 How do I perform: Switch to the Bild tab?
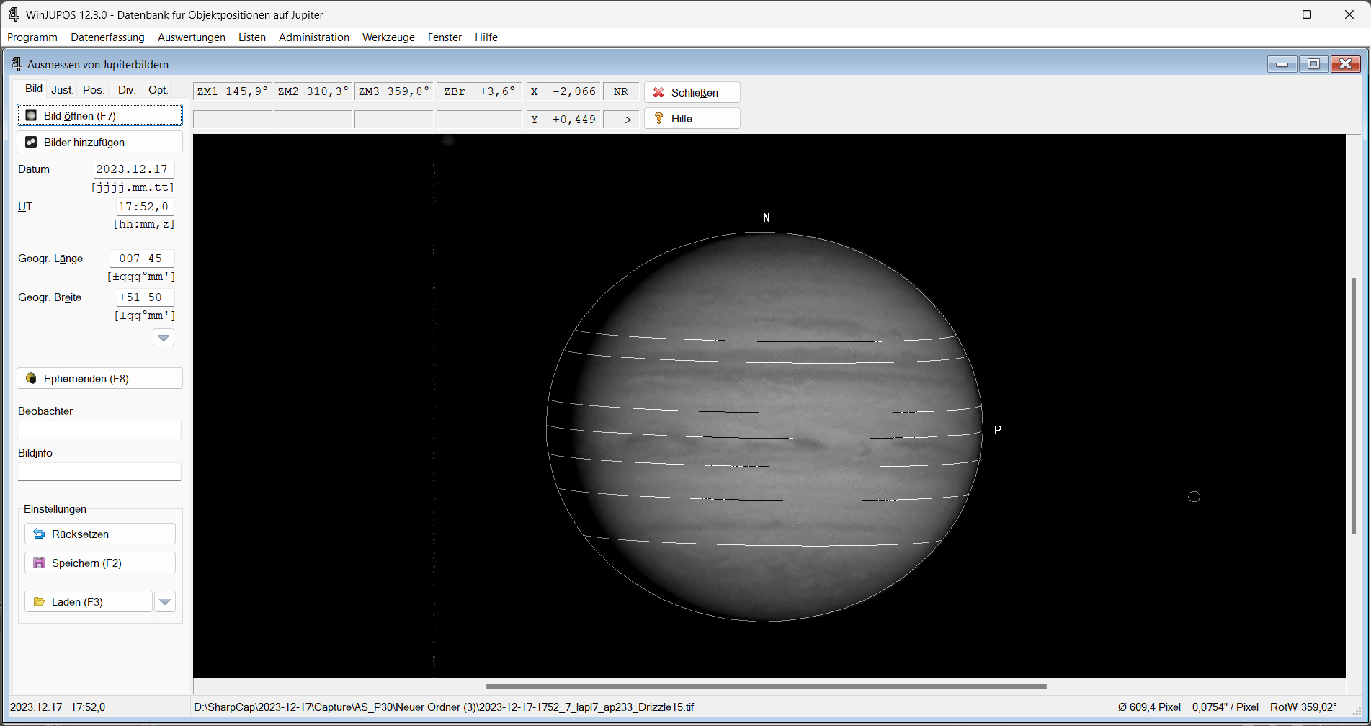33,89
